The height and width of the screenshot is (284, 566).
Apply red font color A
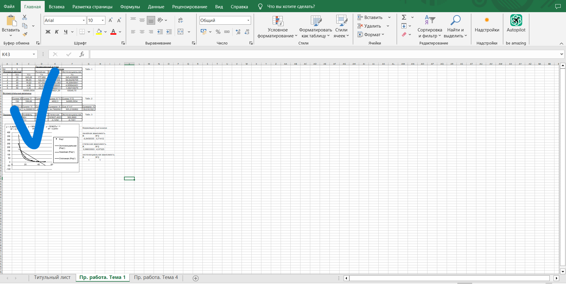[x=113, y=32]
